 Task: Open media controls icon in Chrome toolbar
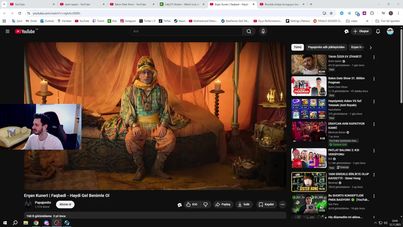[x=383, y=13]
